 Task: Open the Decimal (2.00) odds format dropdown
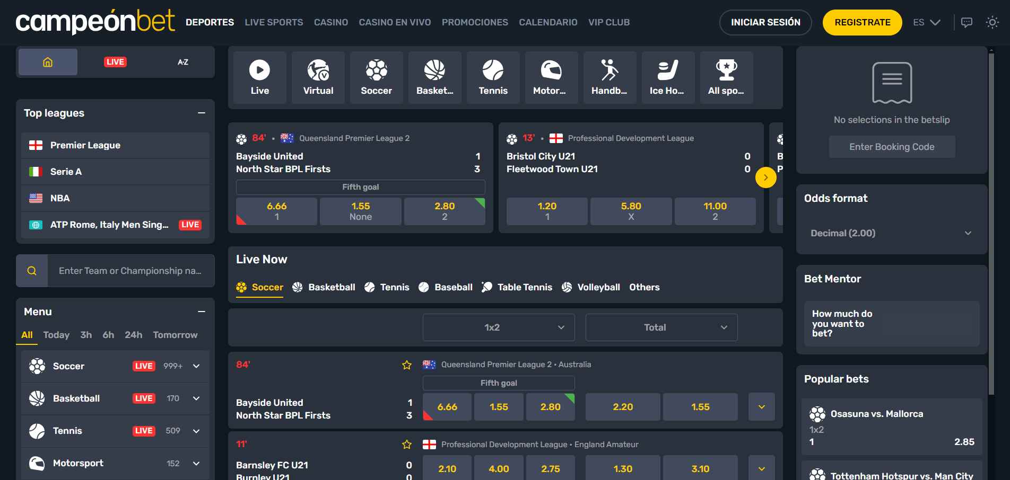892,233
